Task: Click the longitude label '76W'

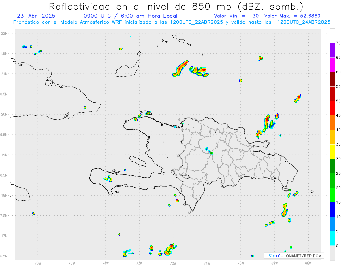Action: coord(38,263)
